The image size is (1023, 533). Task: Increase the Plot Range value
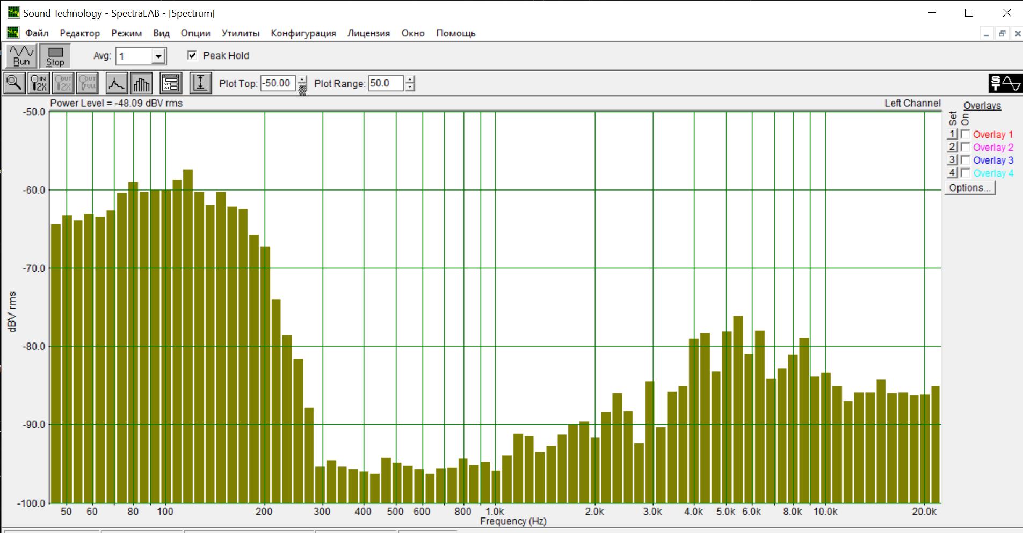[x=410, y=79]
